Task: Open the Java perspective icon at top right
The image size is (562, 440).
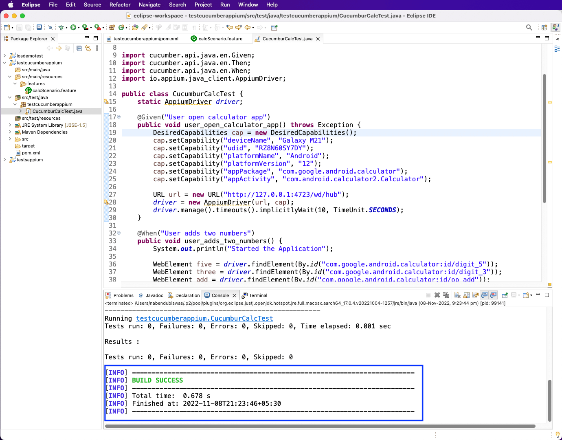Action: click(555, 27)
